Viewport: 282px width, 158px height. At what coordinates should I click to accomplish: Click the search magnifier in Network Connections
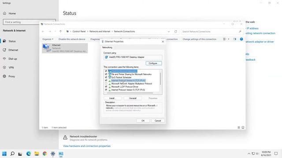[x=240, y=32]
